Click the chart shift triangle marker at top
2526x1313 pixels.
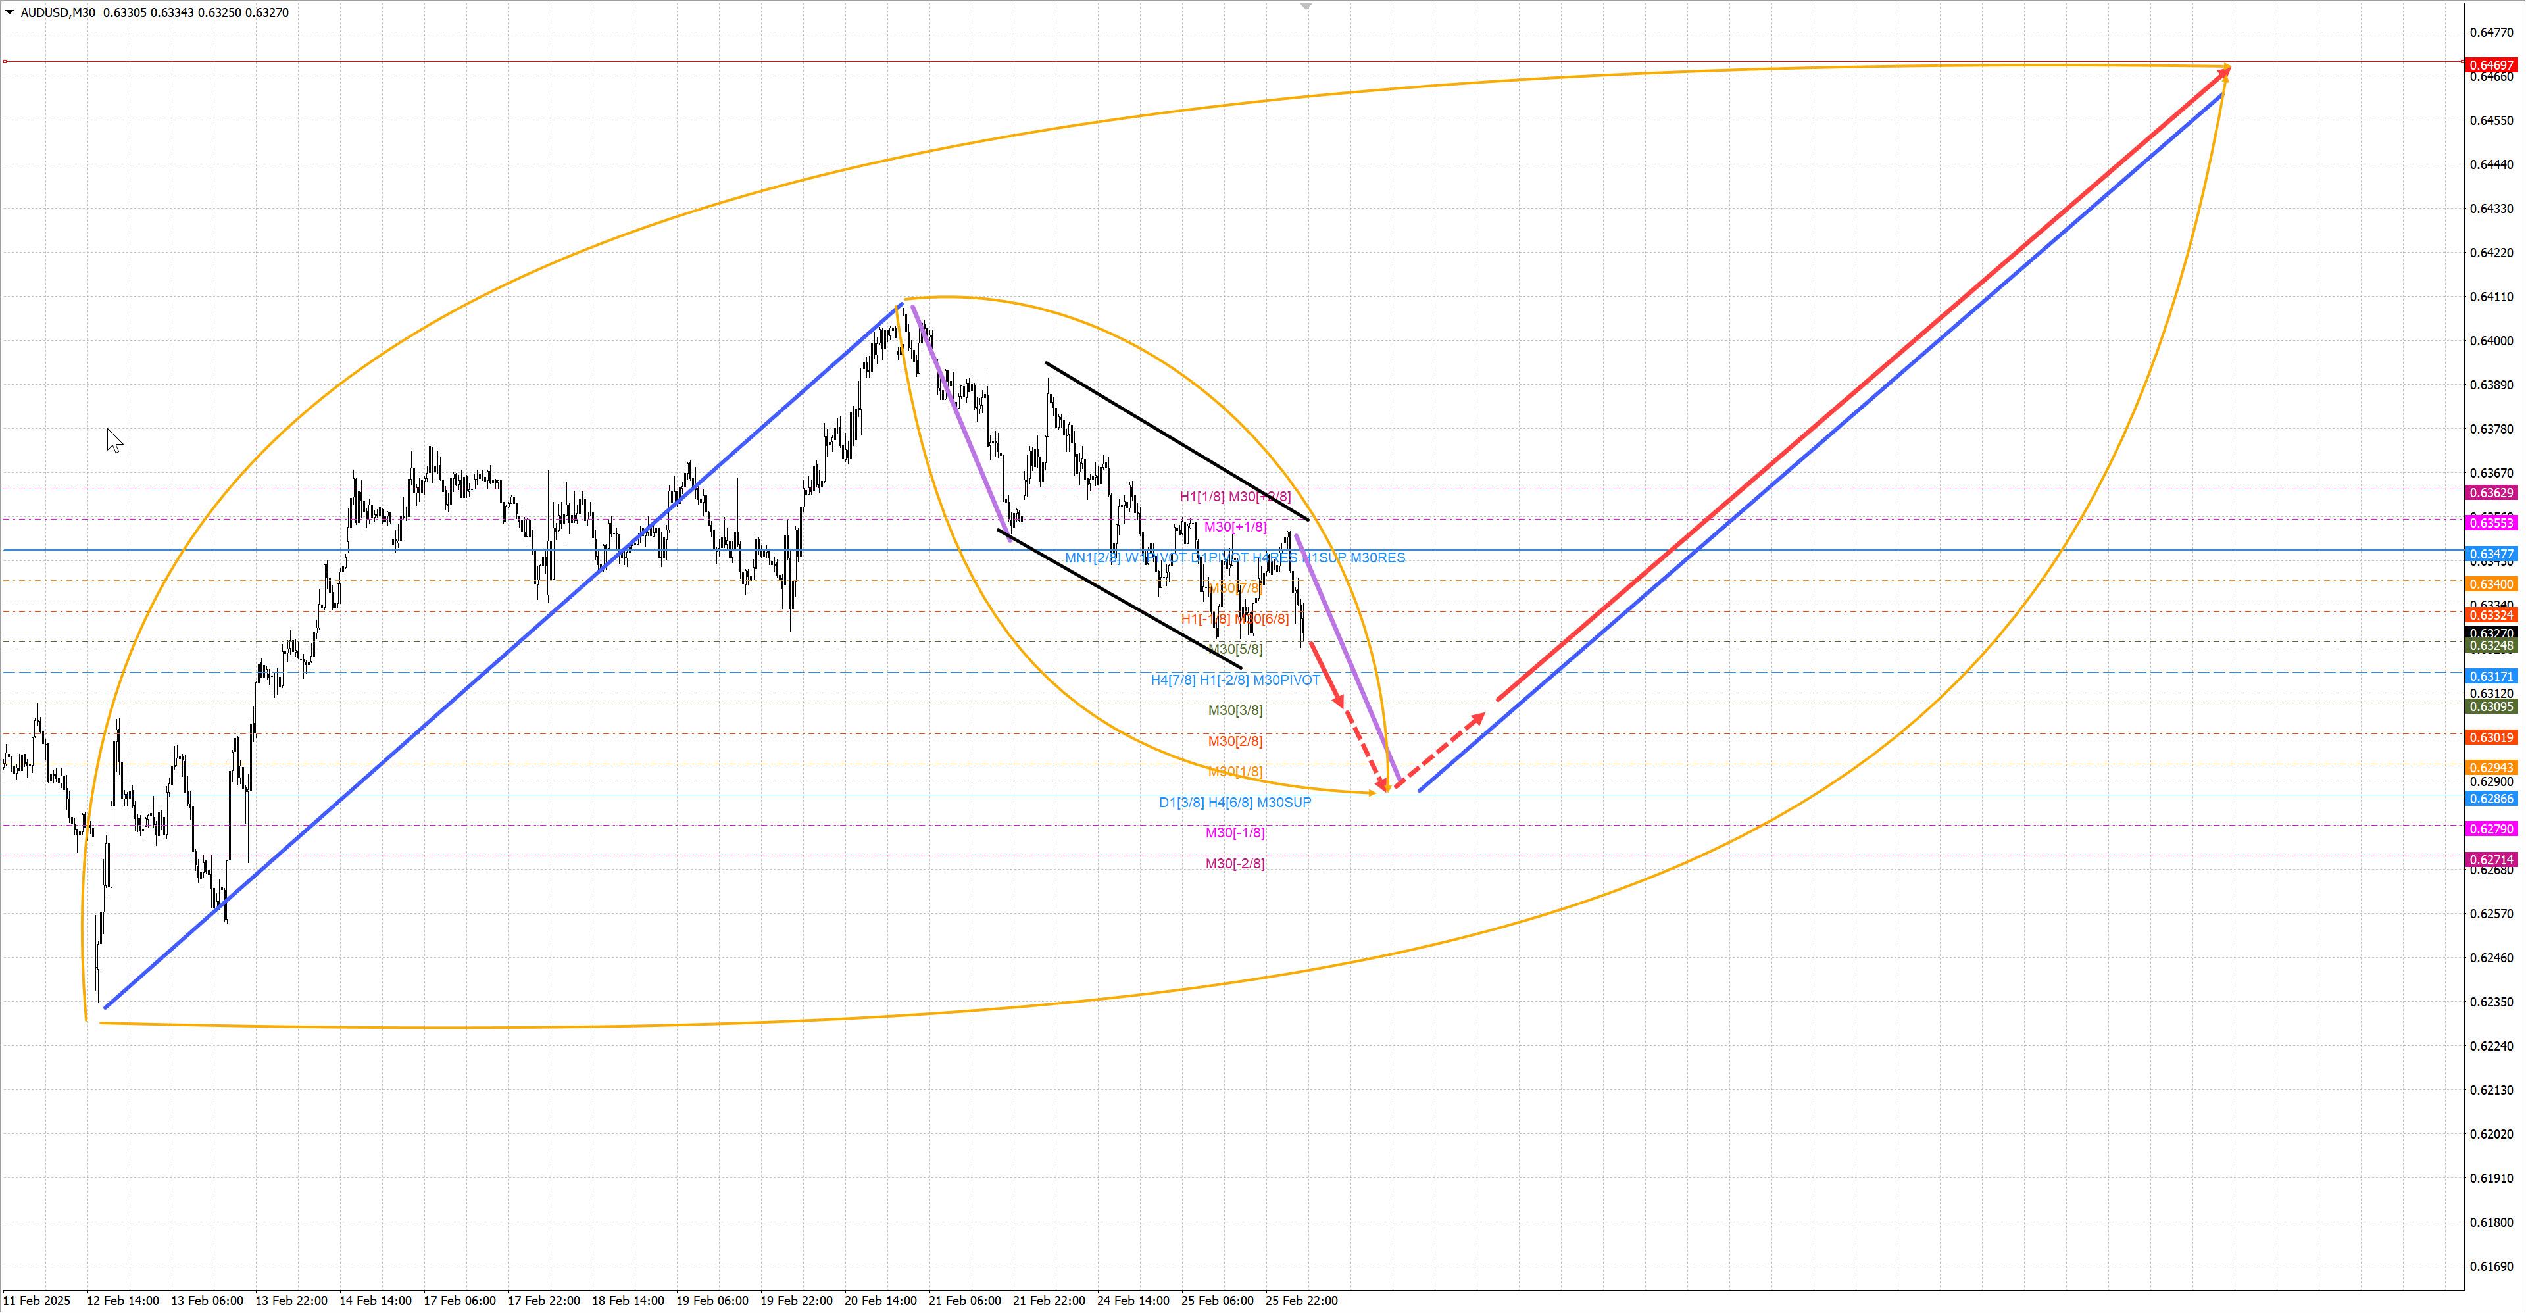(1305, 6)
